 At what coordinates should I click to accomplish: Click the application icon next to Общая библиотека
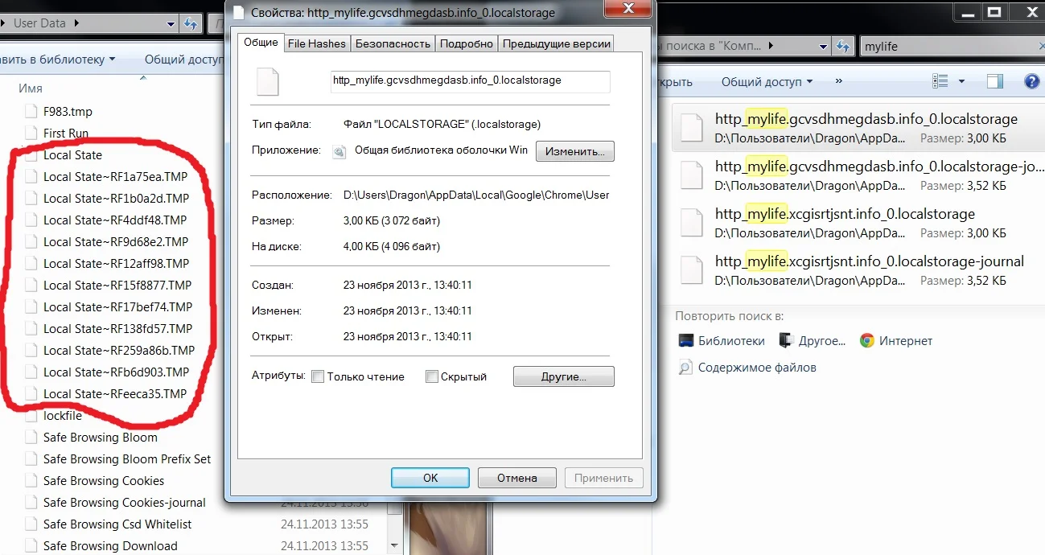[339, 150]
